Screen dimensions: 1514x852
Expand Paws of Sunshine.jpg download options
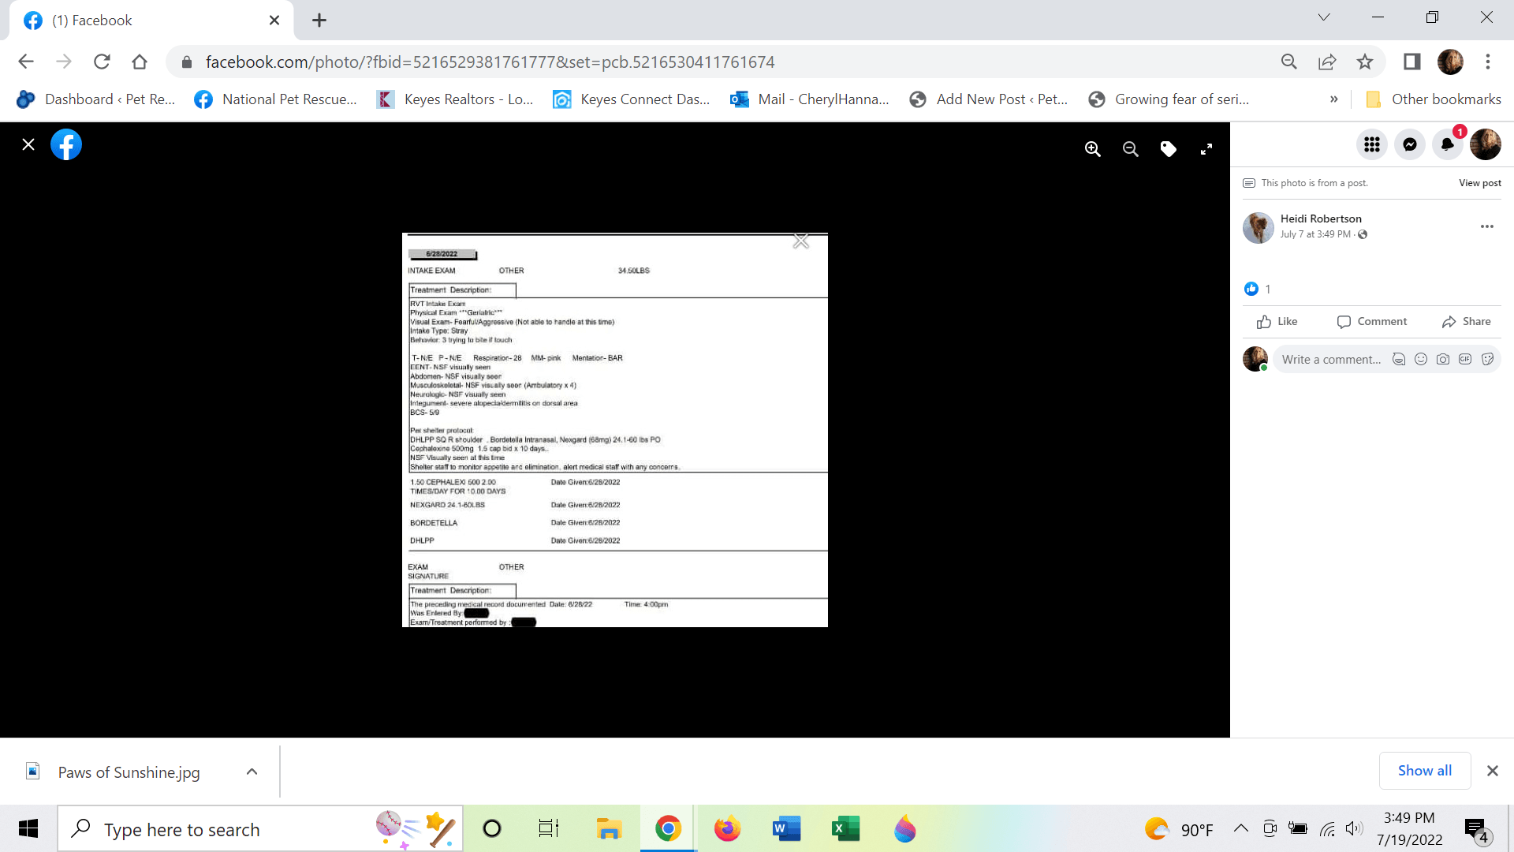[x=252, y=772]
